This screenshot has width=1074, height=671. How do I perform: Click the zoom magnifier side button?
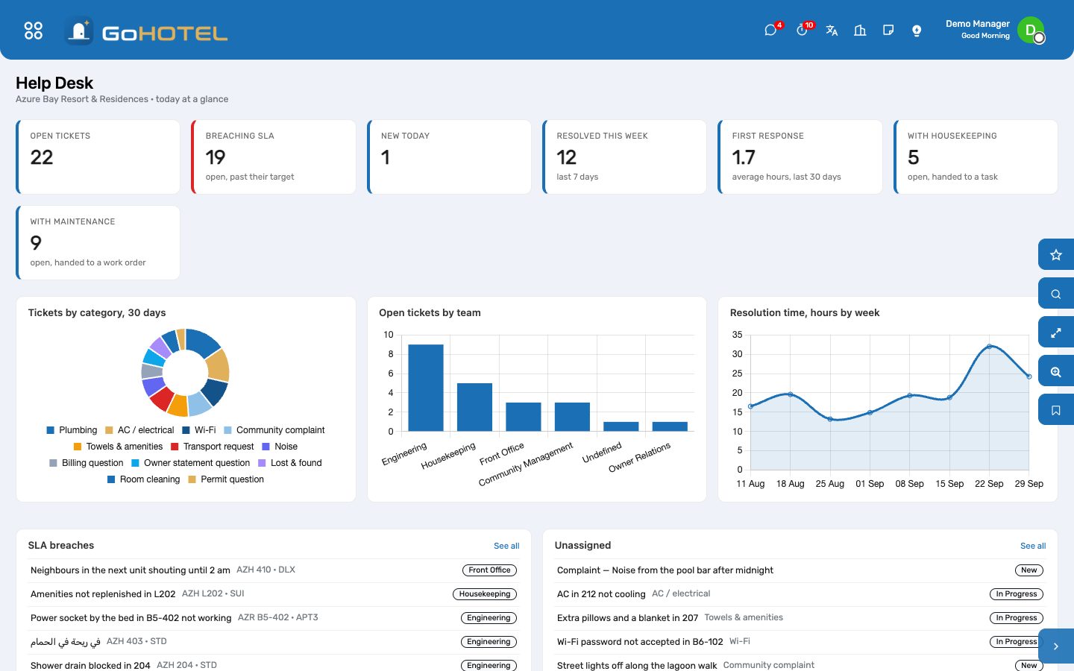1056,371
